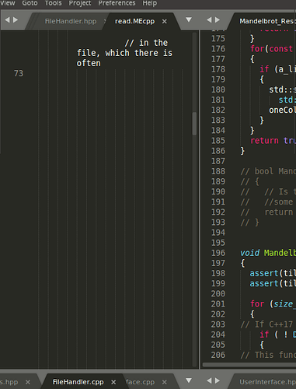Click line number 196 in the gutter

218,253
